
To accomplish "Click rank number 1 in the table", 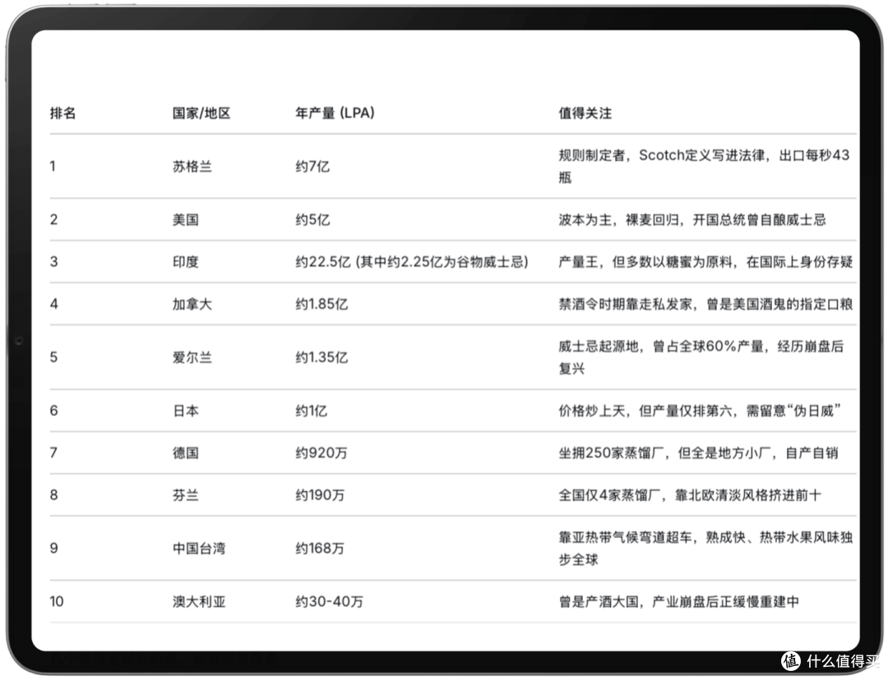I will click(53, 167).
